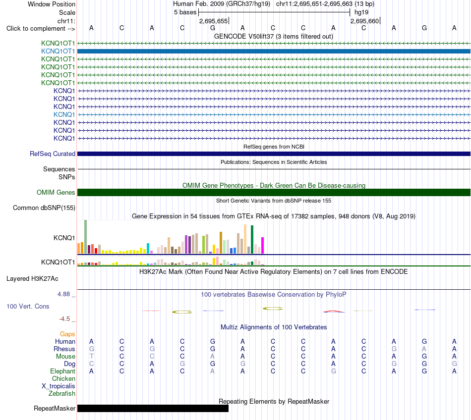The width and height of the screenshot is (471, 420).
Task: Click the cyan bar in KCNQ1 expression chart
Action: [148, 249]
